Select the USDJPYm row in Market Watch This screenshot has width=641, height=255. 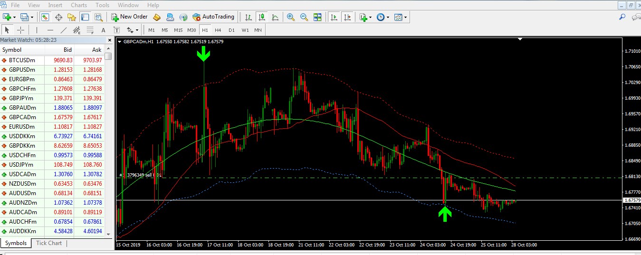click(52, 165)
